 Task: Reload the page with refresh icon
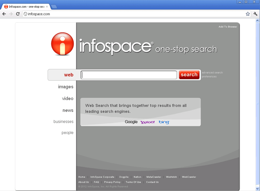click(x=18, y=14)
